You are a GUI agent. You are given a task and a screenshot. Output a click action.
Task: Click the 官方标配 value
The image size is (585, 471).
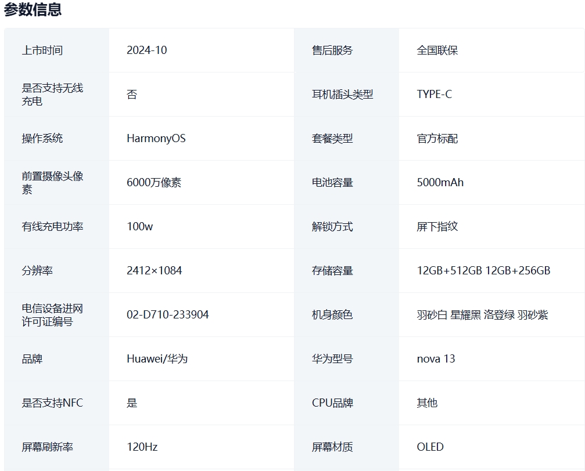coord(437,139)
